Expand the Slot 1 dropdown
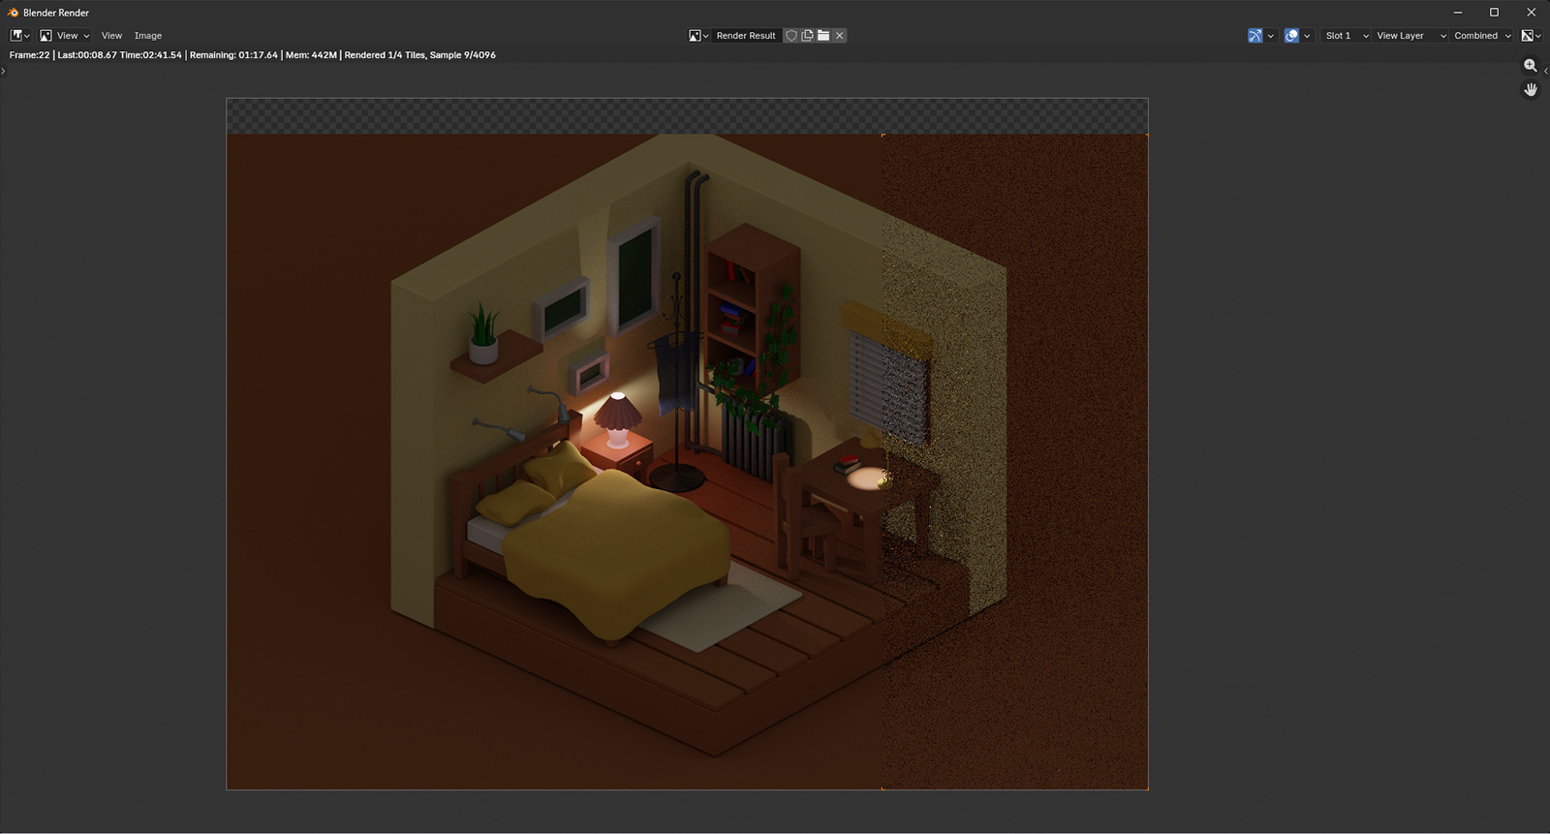This screenshot has width=1550, height=834. (x=1347, y=36)
